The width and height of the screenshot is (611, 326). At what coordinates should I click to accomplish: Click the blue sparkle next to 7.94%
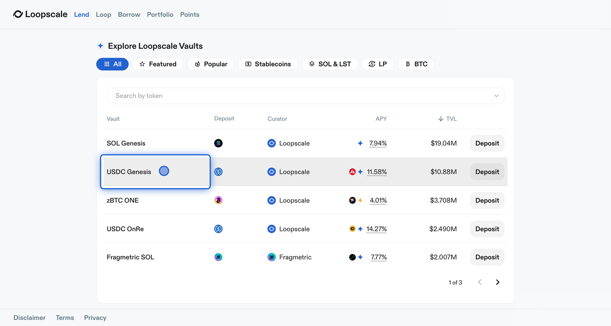pos(360,143)
